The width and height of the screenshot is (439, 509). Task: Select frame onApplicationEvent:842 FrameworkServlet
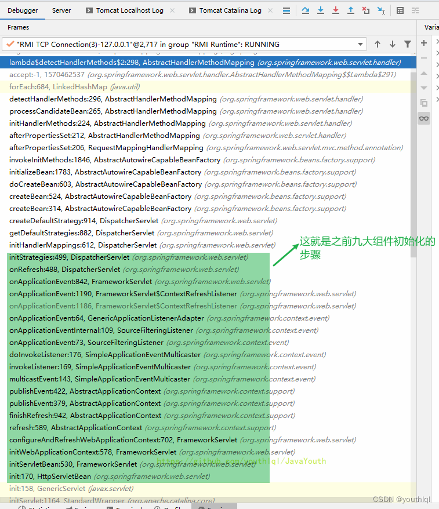(205, 281)
